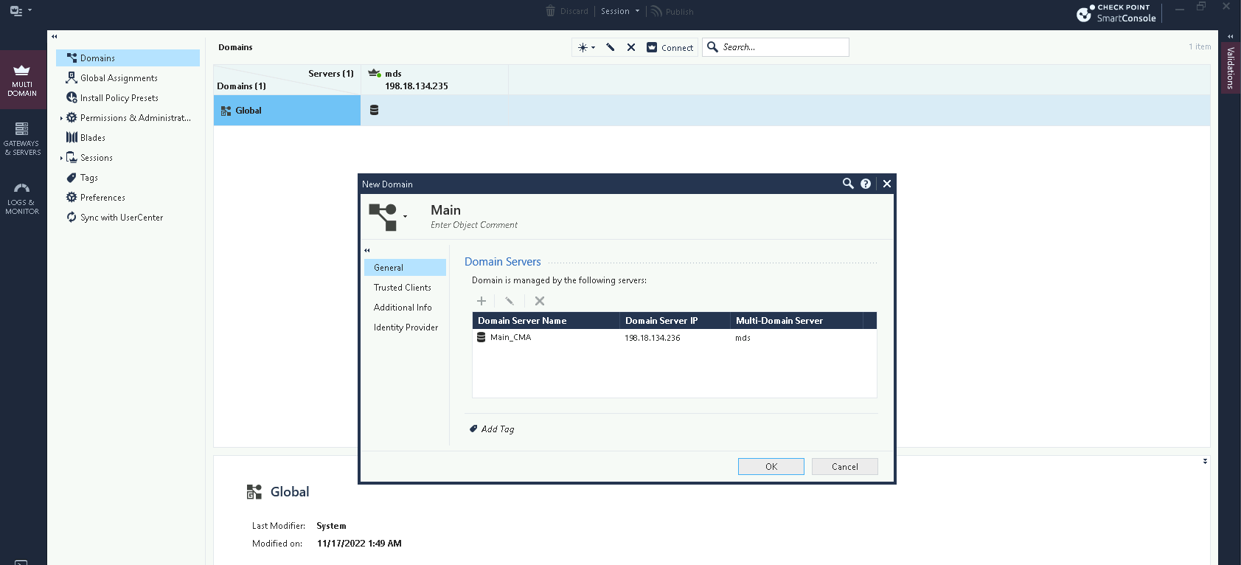Expand the Sessions tree node
Viewport: 1241px width, 565px height.
point(61,158)
